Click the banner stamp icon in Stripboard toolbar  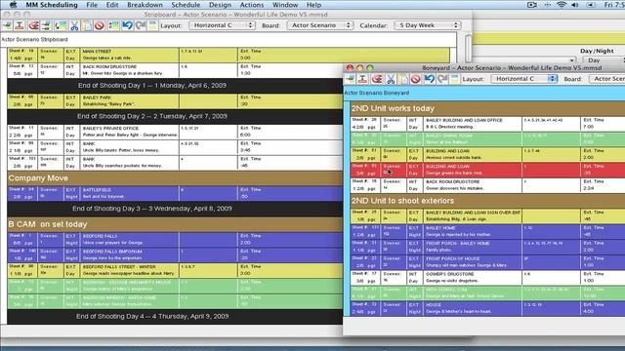point(20,26)
